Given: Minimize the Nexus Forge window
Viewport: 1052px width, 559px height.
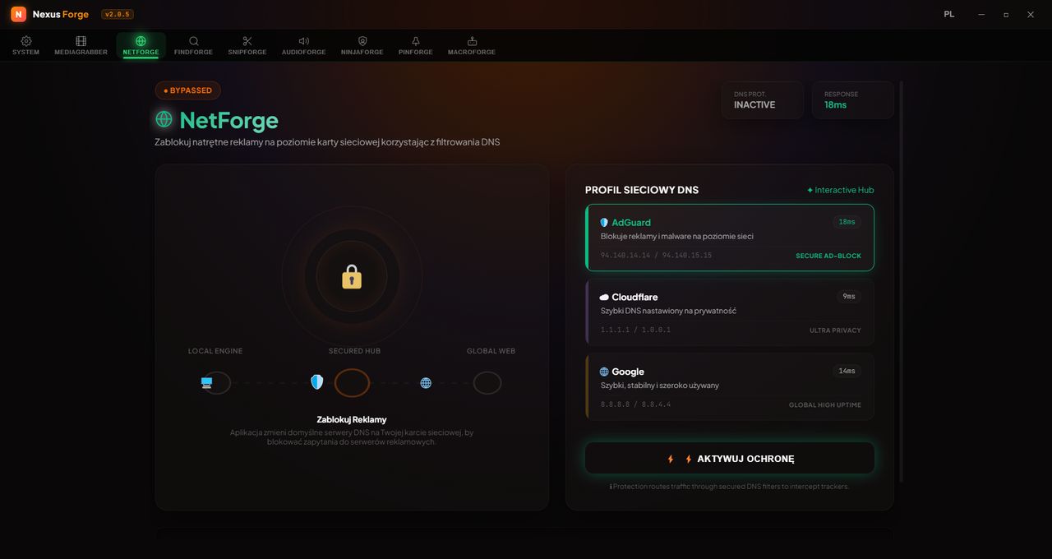Looking at the screenshot, I should coord(980,14).
